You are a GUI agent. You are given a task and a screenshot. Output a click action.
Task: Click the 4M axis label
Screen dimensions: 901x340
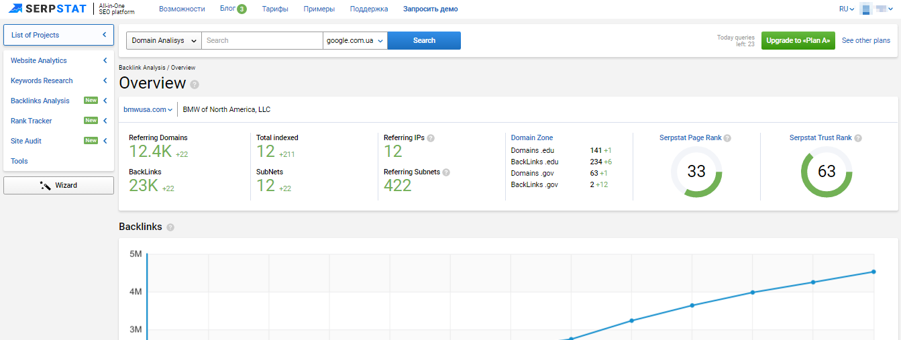[x=136, y=292]
